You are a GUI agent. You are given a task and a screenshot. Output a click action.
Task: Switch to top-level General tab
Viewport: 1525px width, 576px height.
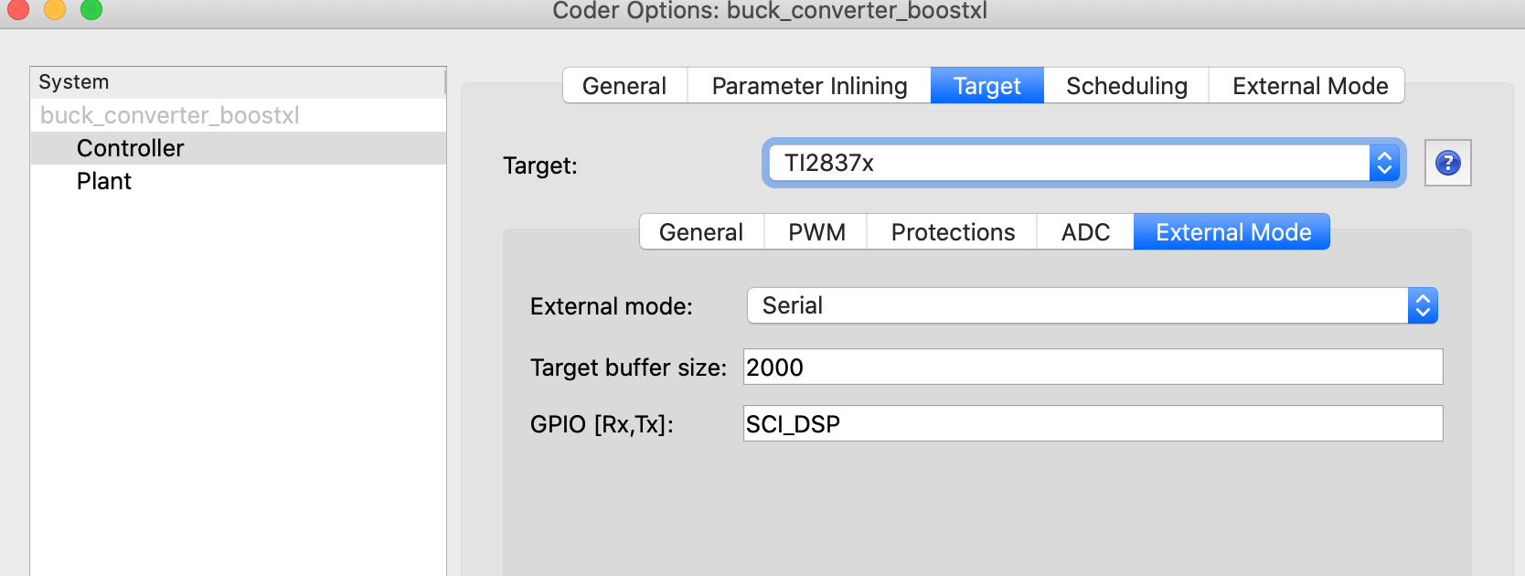(624, 86)
